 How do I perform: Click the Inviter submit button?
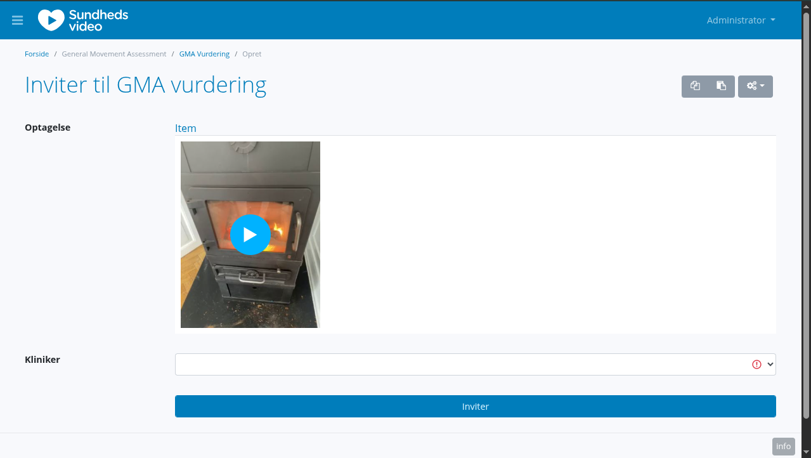click(x=476, y=407)
